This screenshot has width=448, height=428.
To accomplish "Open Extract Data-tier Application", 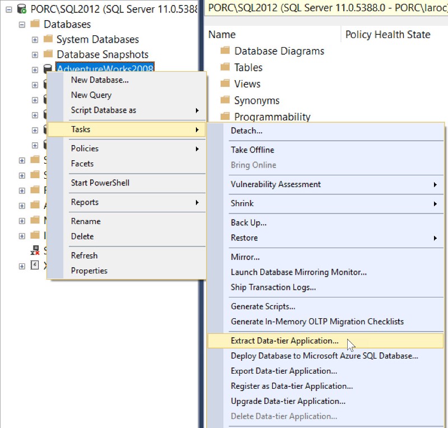I will pos(283,341).
